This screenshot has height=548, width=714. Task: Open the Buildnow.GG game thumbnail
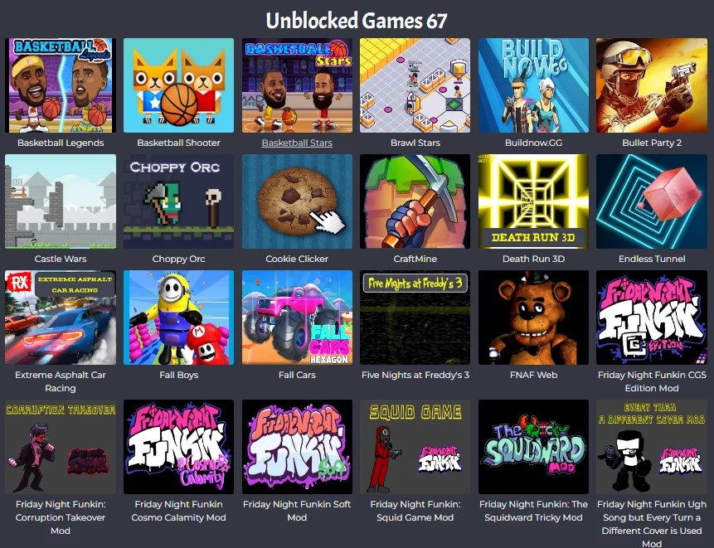click(533, 85)
